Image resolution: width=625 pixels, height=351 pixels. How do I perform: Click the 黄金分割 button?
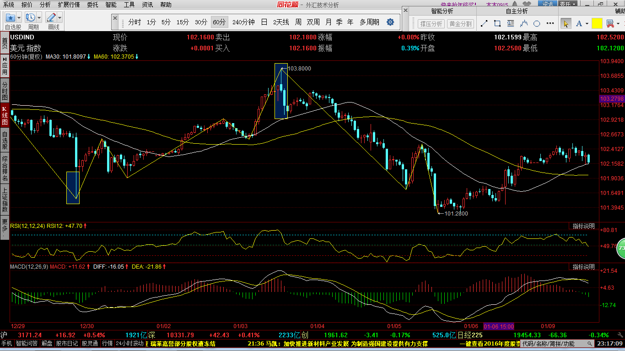pyautogui.click(x=460, y=23)
